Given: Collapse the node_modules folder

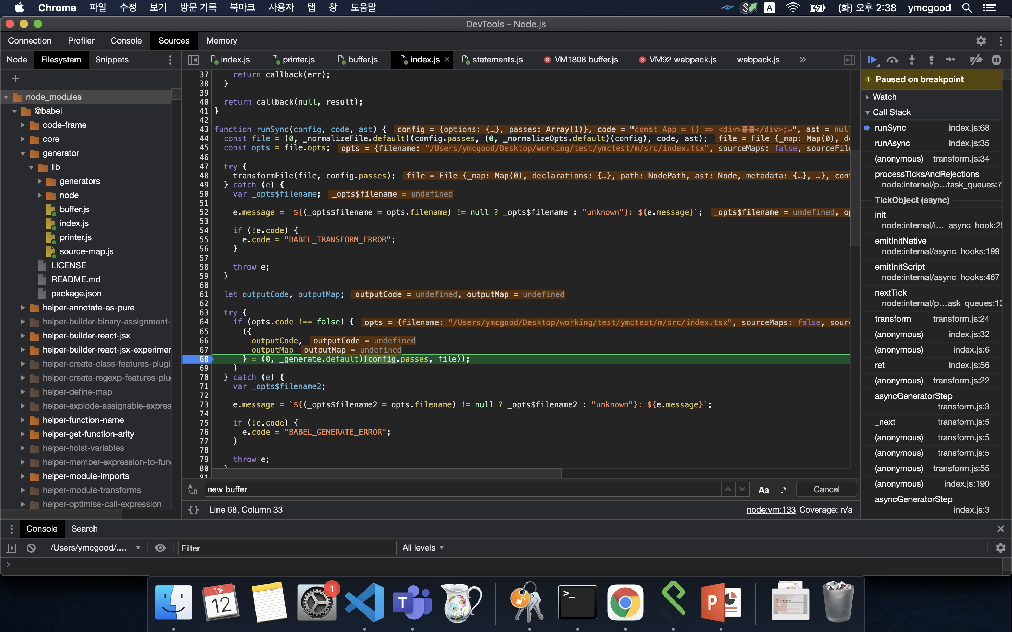Looking at the screenshot, I should 6,97.
